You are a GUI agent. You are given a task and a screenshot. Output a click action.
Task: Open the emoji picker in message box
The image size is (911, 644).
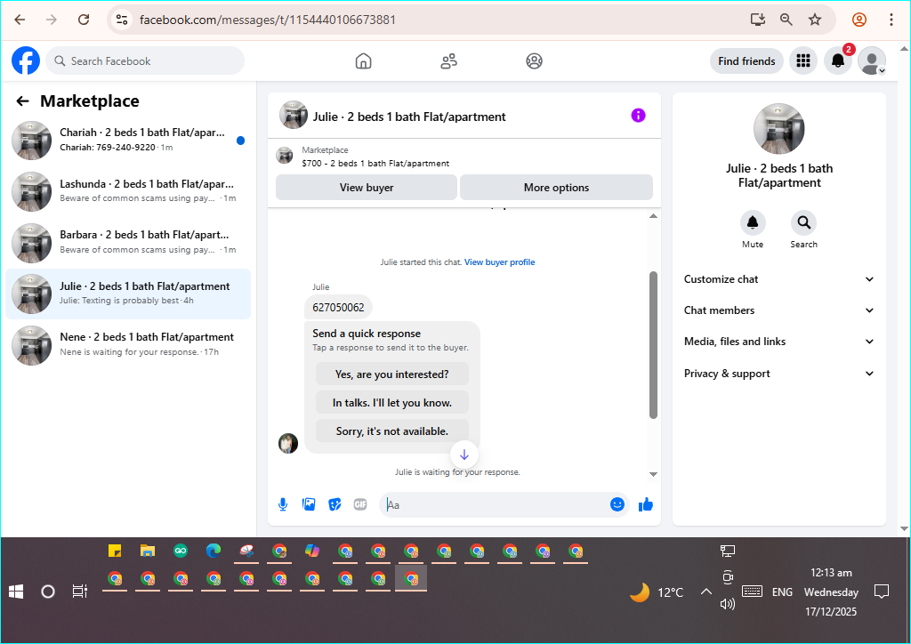click(617, 504)
